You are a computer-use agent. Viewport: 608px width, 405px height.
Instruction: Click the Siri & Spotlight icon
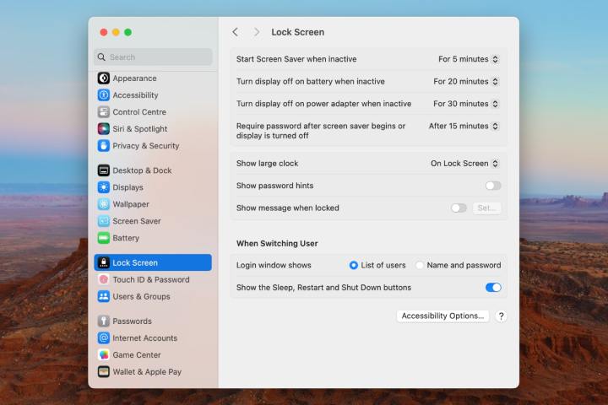point(104,128)
